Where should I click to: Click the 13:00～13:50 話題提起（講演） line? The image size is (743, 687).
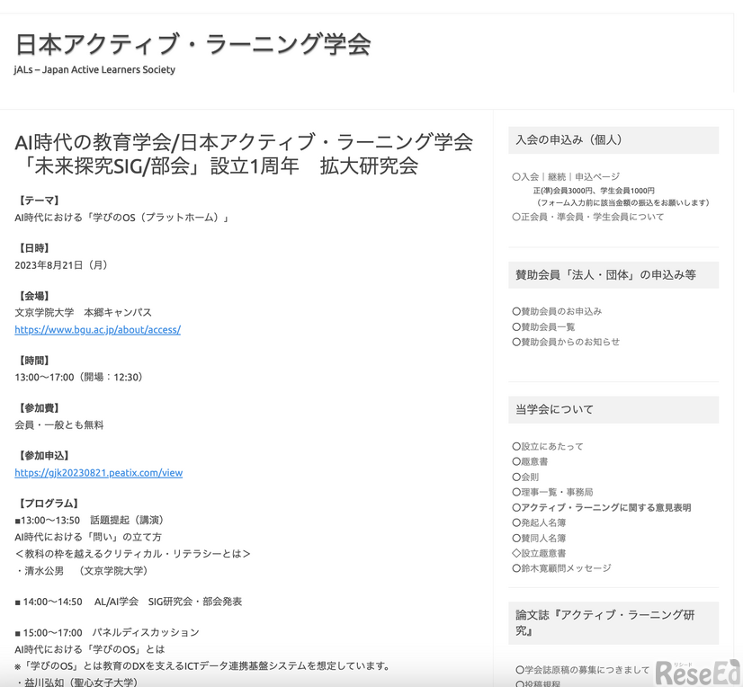(89, 521)
